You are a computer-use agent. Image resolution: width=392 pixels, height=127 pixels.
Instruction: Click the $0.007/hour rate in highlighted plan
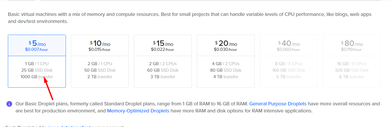(x=37, y=49)
